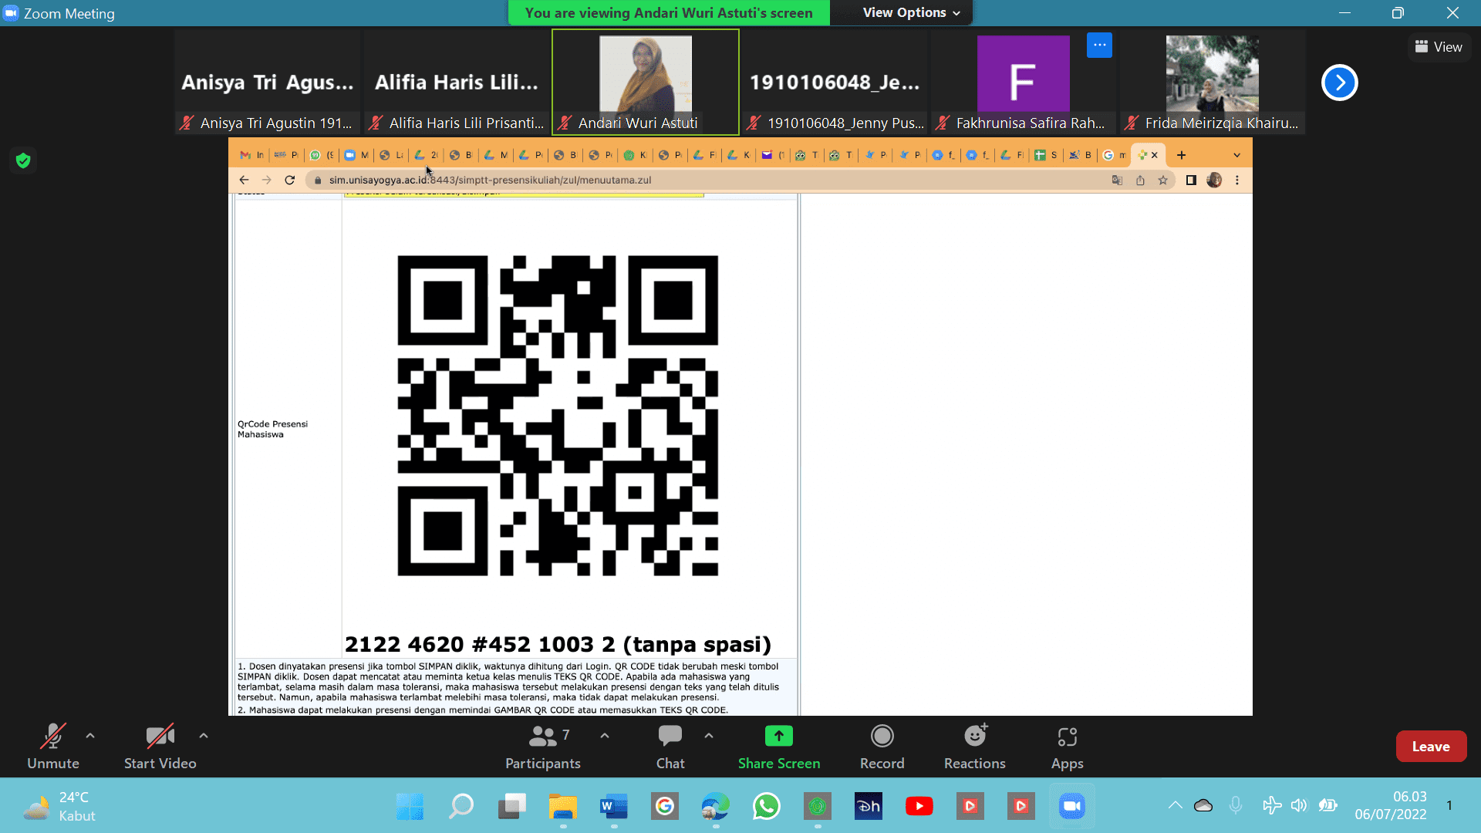1481x833 pixels.
Task: Open the Participants panel
Action: [542, 747]
